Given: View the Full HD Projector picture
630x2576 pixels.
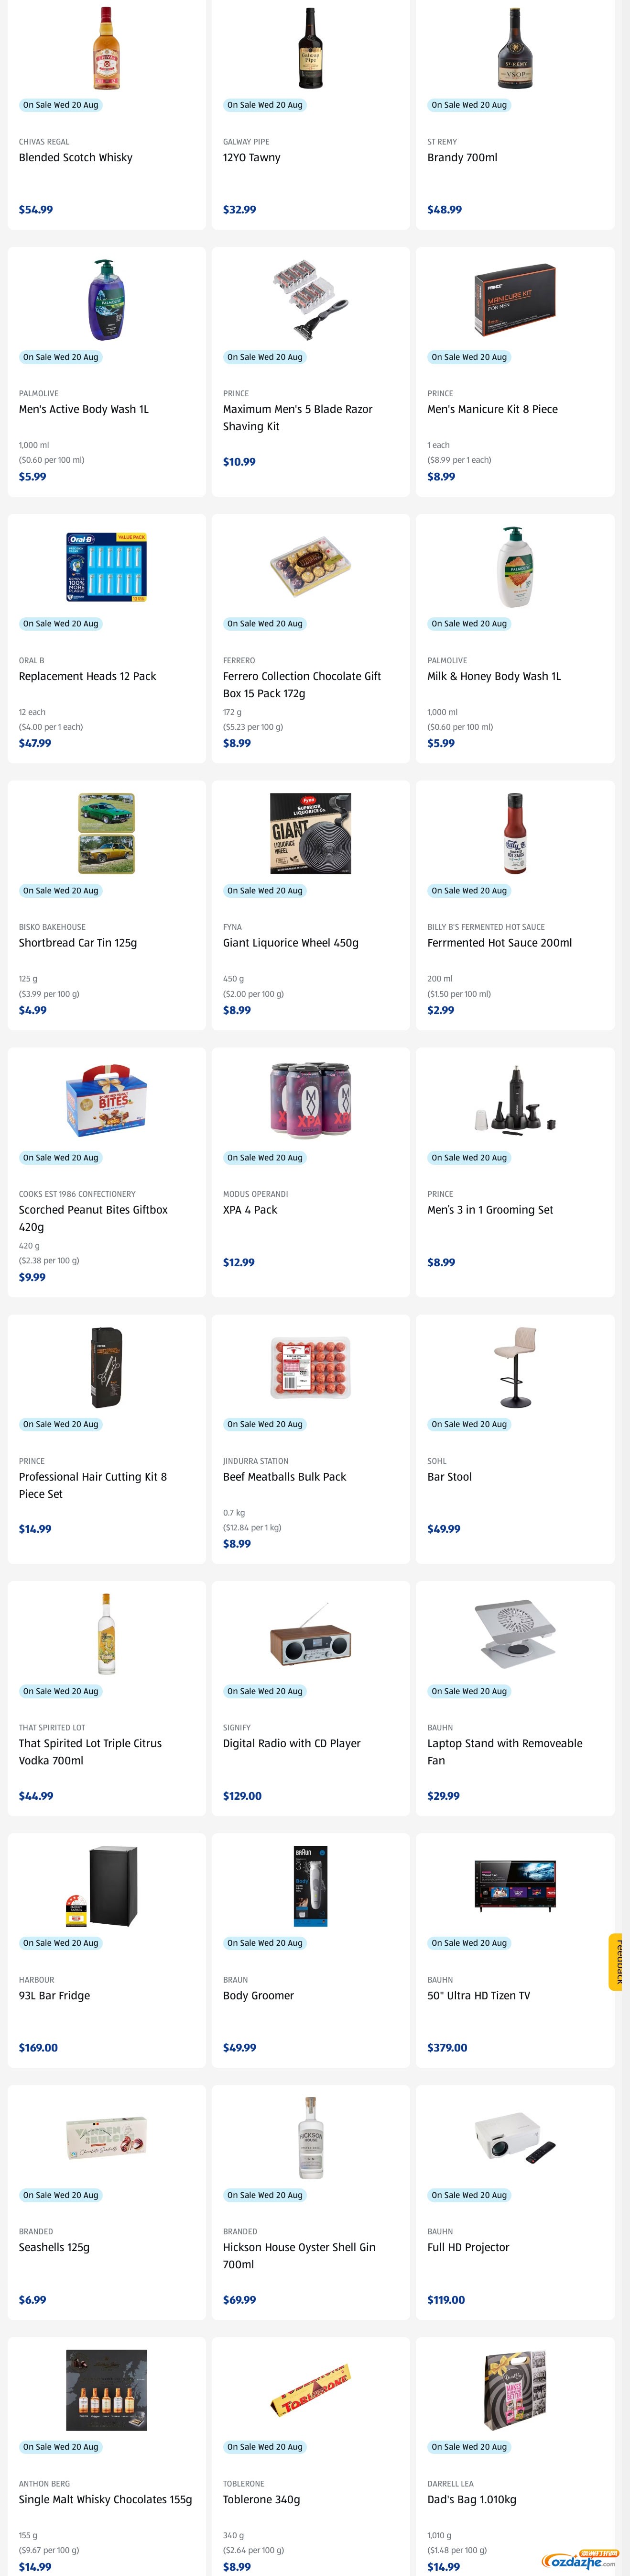Looking at the screenshot, I should [515, 2138].
